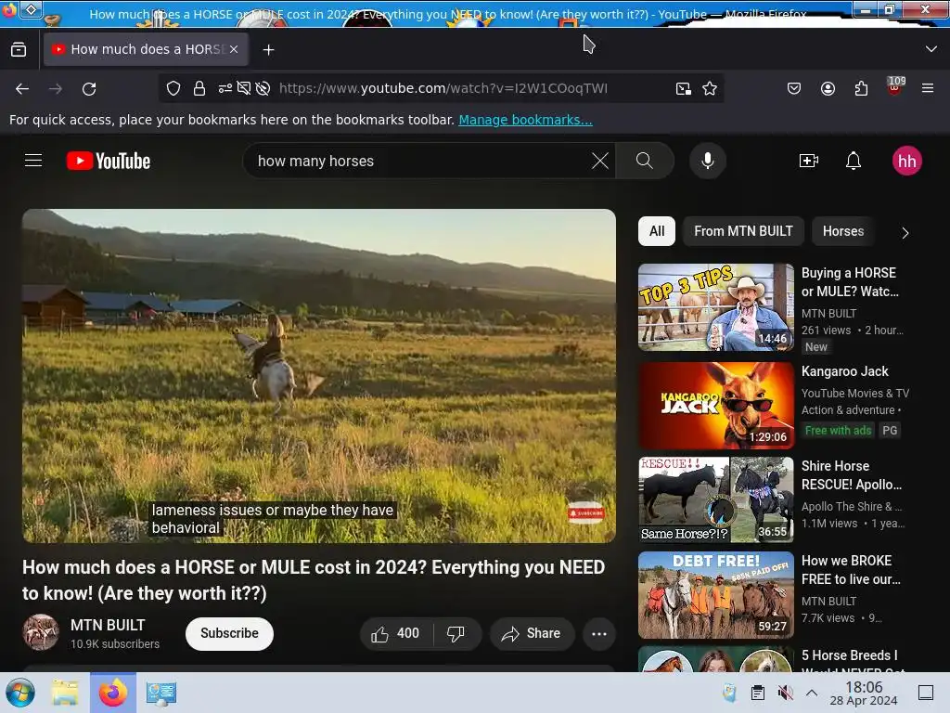Image resolution: width=950 pixels, height=713 pixels.
Task: Reload the page in Firefox
Action: pos(89,88)
